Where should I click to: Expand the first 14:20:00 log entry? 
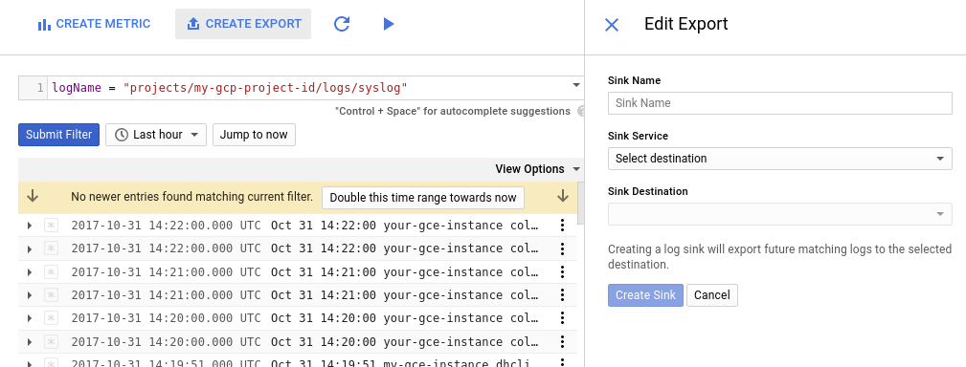[x=29, y=318]
